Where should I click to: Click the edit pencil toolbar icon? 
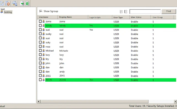coord(2,3)
